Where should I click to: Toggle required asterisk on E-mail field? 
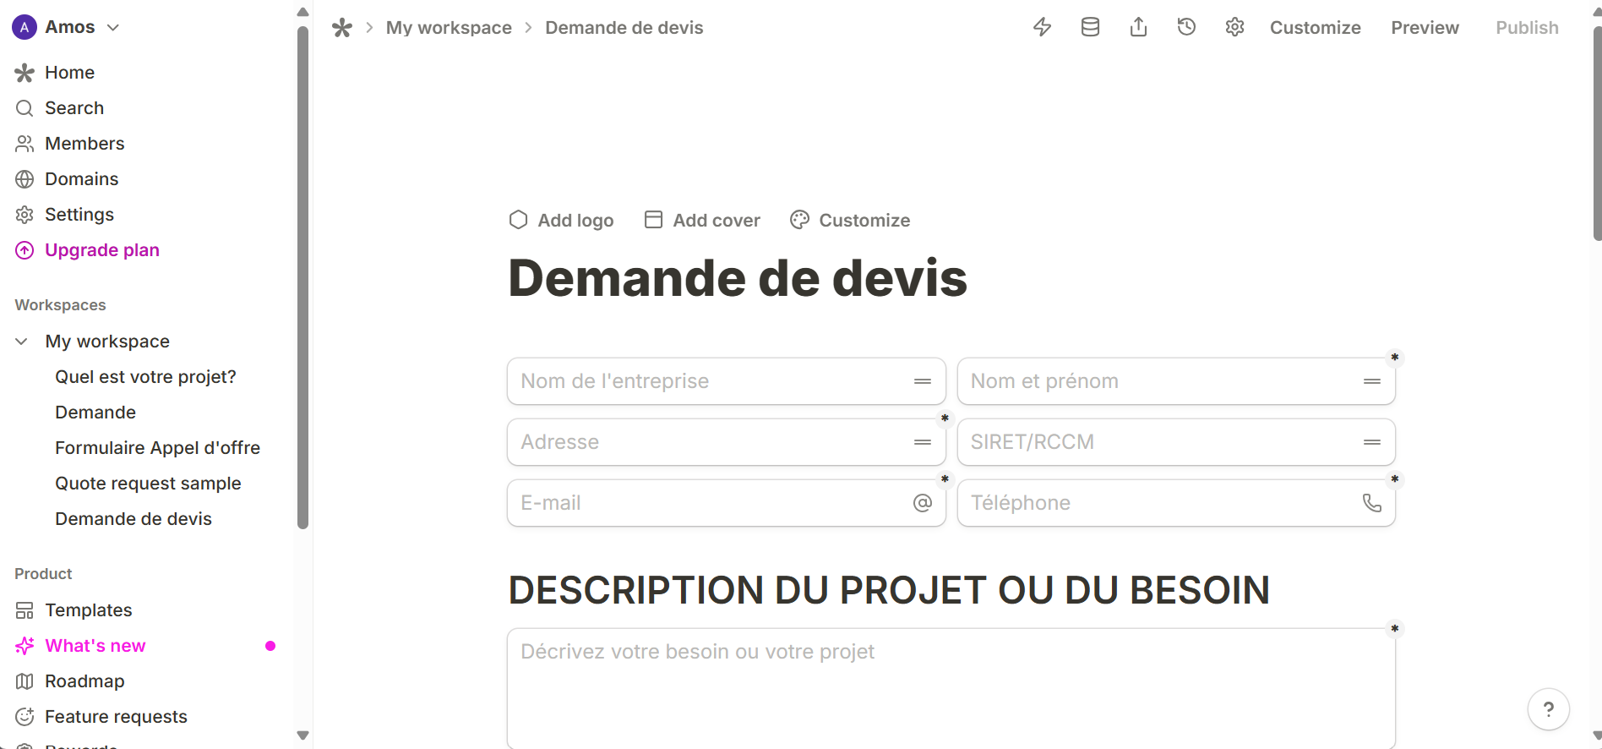[945, 479]
